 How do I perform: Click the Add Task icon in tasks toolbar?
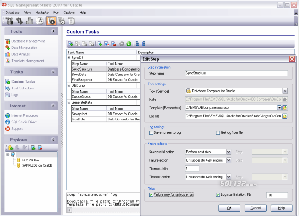(x=71, y=44)
